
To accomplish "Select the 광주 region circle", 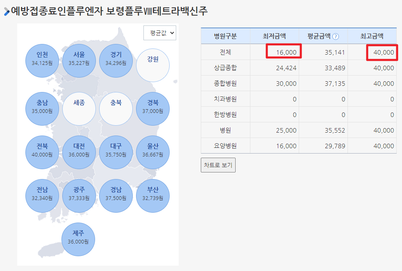I will [79, 196].
